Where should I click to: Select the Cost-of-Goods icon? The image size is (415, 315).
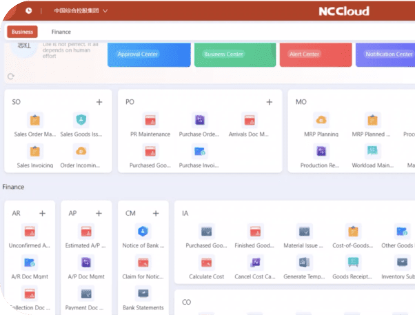tap(353, 232)
